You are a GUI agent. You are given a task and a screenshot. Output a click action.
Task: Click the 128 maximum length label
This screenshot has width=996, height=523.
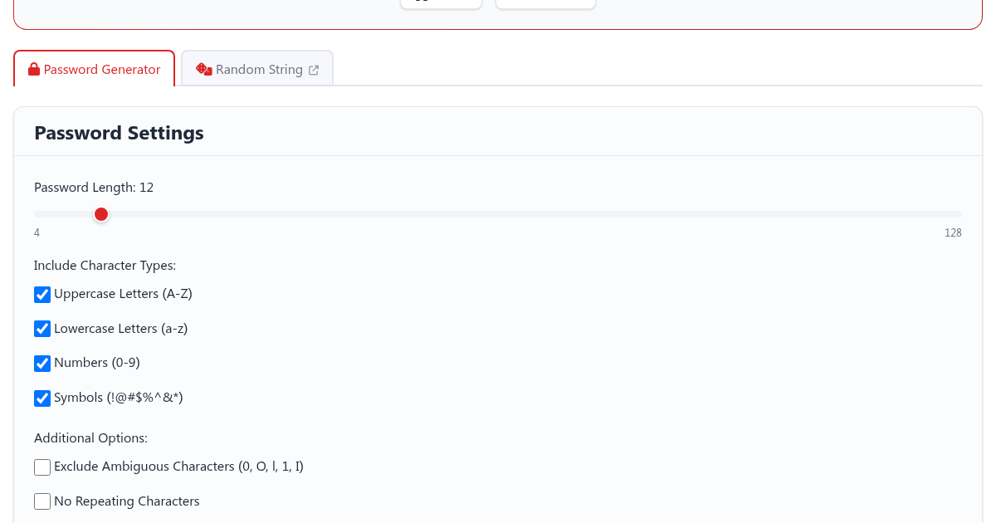tap(953, 233)
